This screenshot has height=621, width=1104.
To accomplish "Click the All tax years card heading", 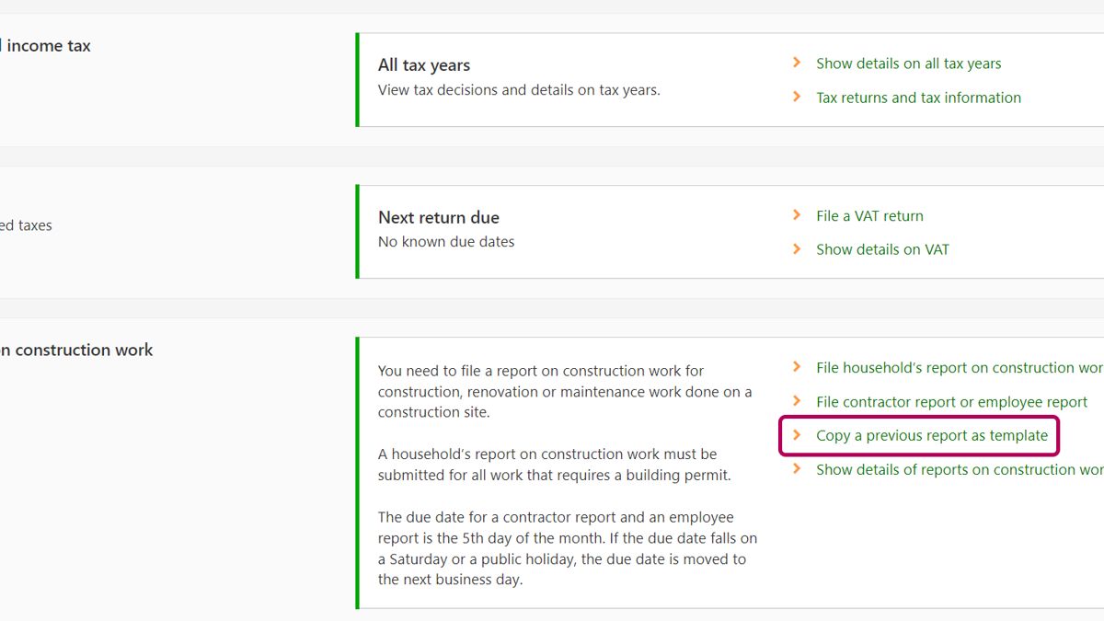I will (424, 65).
